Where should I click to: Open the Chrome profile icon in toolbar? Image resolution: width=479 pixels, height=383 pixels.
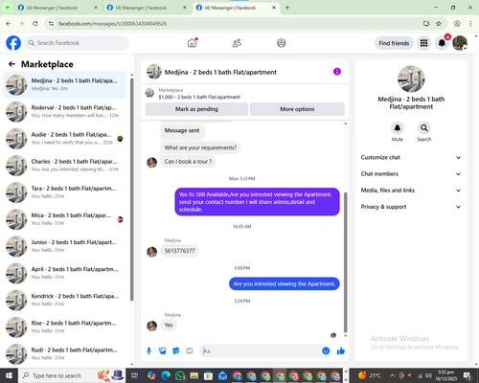tap(457, 23)
